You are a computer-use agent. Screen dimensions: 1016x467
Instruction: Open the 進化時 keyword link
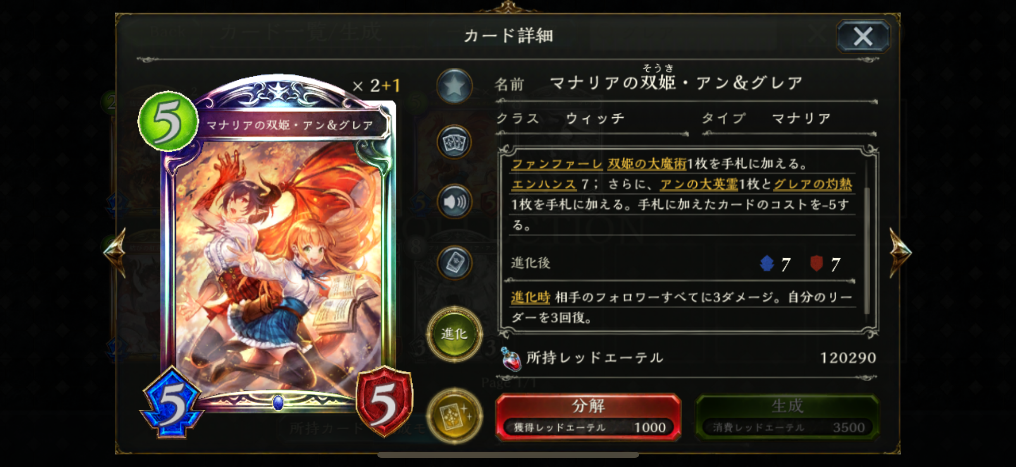point(530,297)
